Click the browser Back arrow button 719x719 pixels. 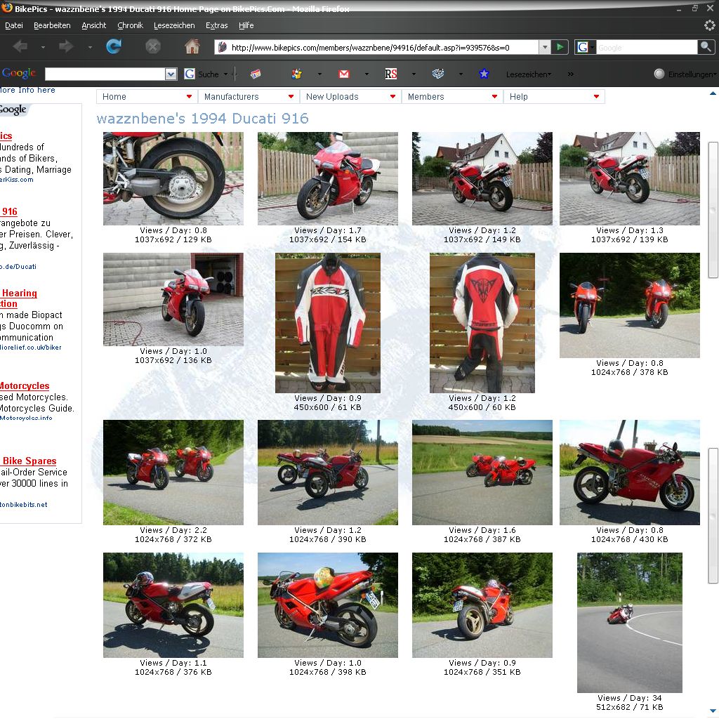tap(20, 46)
